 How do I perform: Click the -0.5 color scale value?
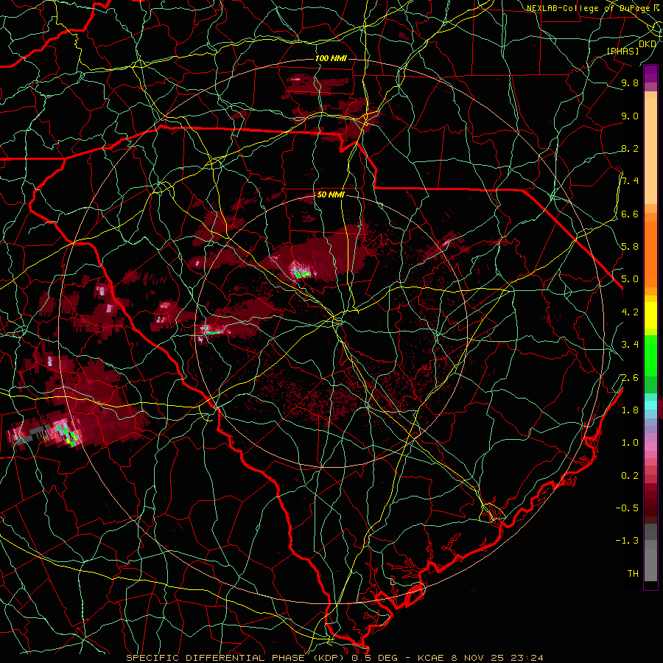pos(627,508)
